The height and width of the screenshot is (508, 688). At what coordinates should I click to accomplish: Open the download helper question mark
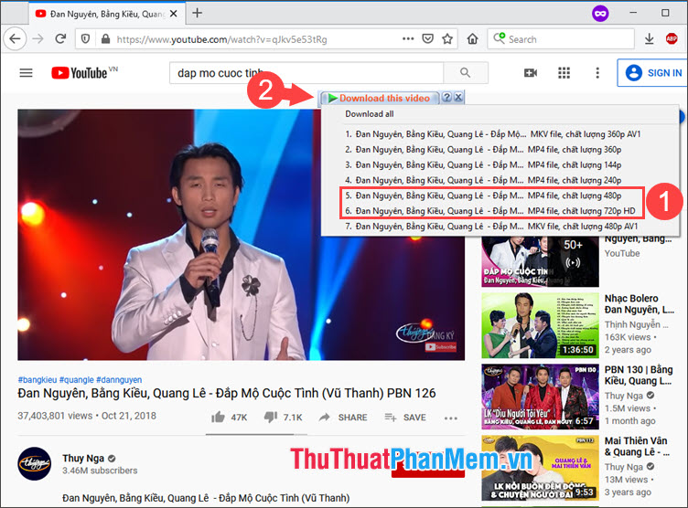(x=446, y=97)
